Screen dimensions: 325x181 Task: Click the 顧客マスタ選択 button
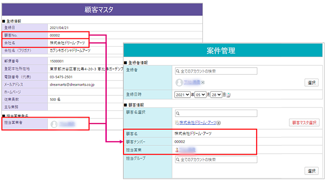(x=304, y=123)
